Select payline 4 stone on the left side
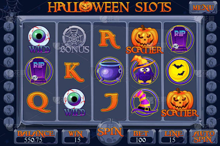The height and width of the screenshot is (146, 220). click(9, 26)
